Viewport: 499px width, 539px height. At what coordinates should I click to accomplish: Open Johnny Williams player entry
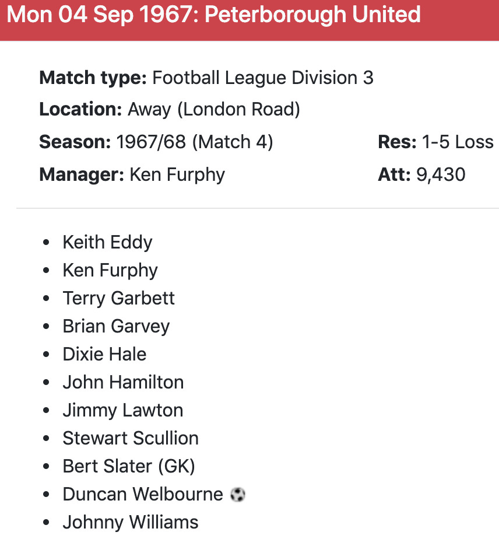(x=131, y=522)
